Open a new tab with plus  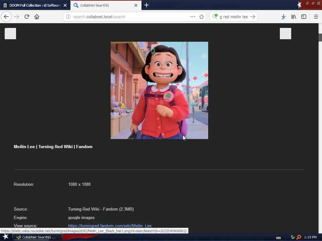(x=147, y=5)
